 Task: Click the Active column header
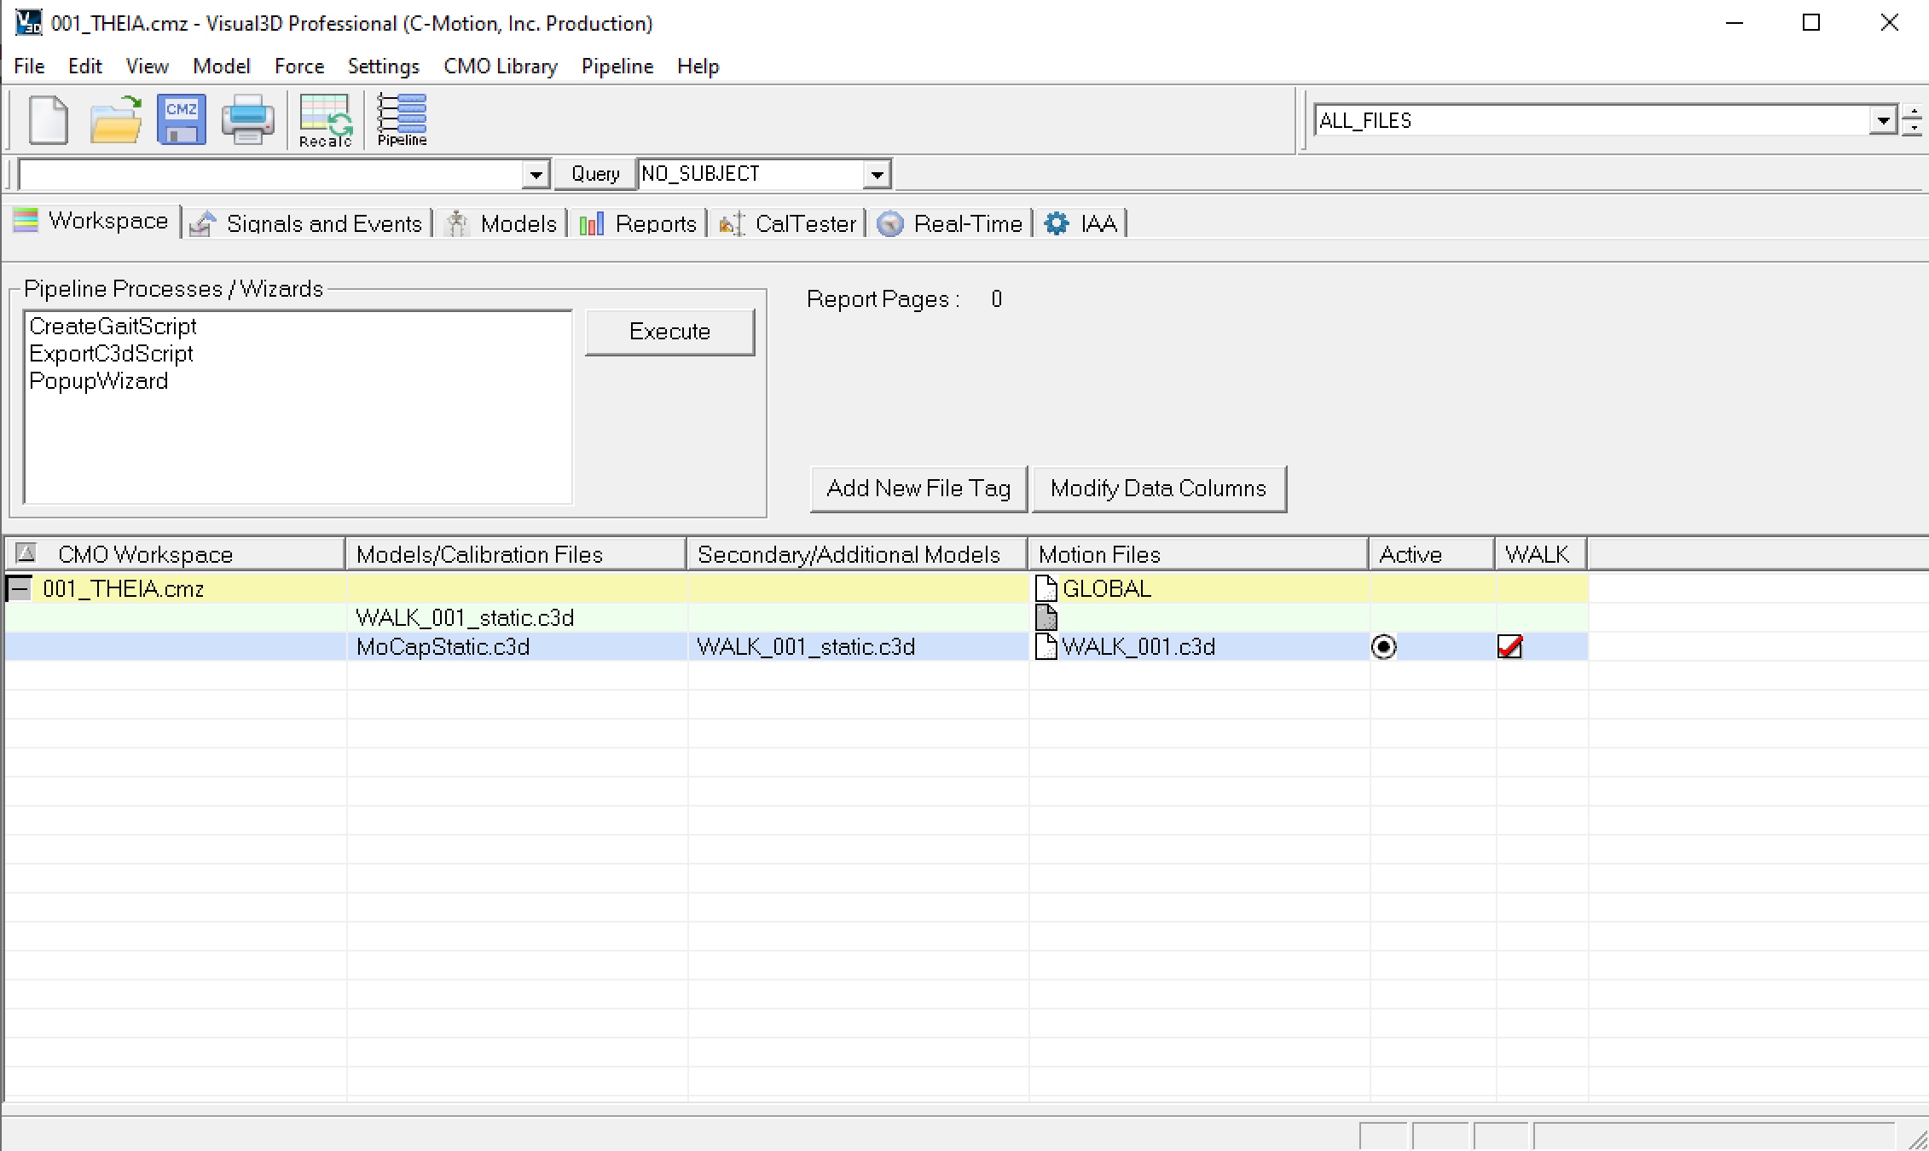pos(1432,554)
